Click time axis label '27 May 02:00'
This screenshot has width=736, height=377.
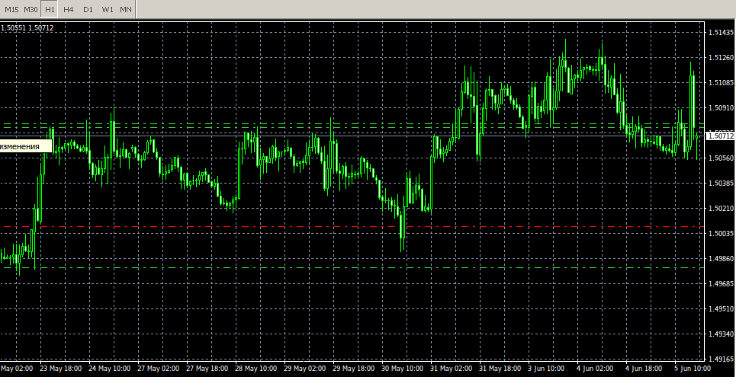(x=158, y=369)
